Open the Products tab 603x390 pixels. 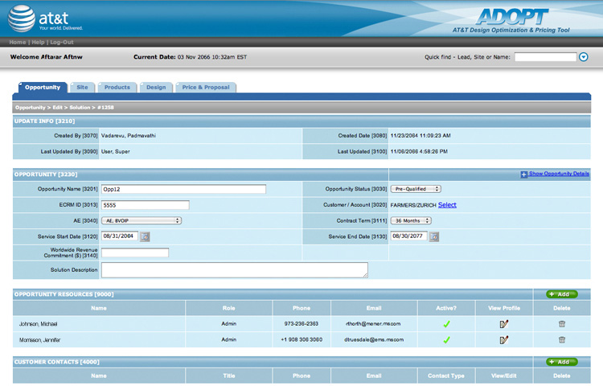coord(117,88)
